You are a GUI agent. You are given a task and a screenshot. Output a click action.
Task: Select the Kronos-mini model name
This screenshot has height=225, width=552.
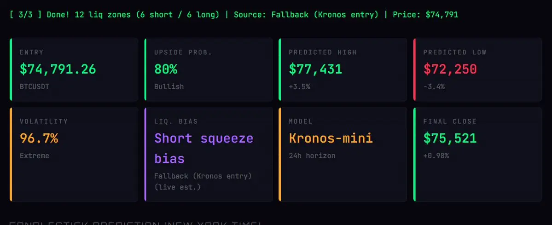pyautogui.click(x=331, y=138)
